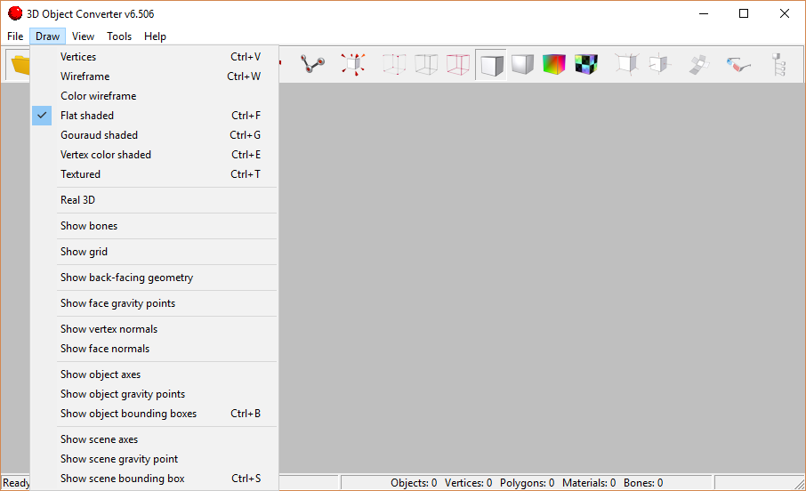
Task: Enable Show object bounding boxes
Action: [x=154, y=414]
